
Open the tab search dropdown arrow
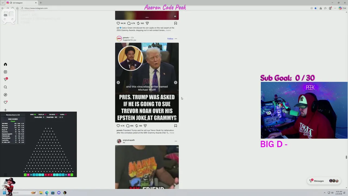pyautogui.click(x=2, y=3)
